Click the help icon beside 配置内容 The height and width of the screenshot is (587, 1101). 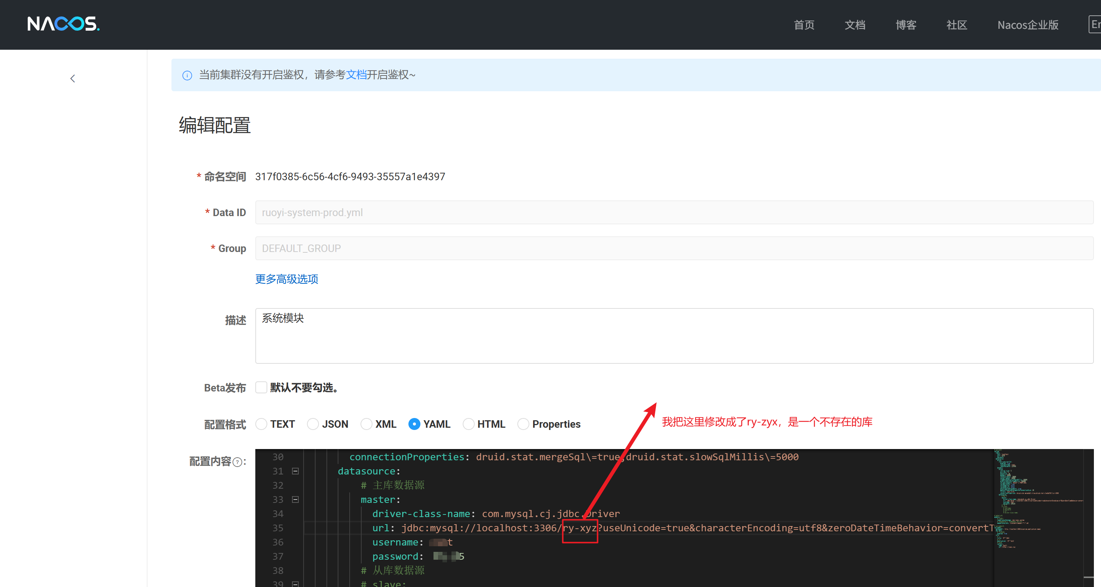[238, 462]
